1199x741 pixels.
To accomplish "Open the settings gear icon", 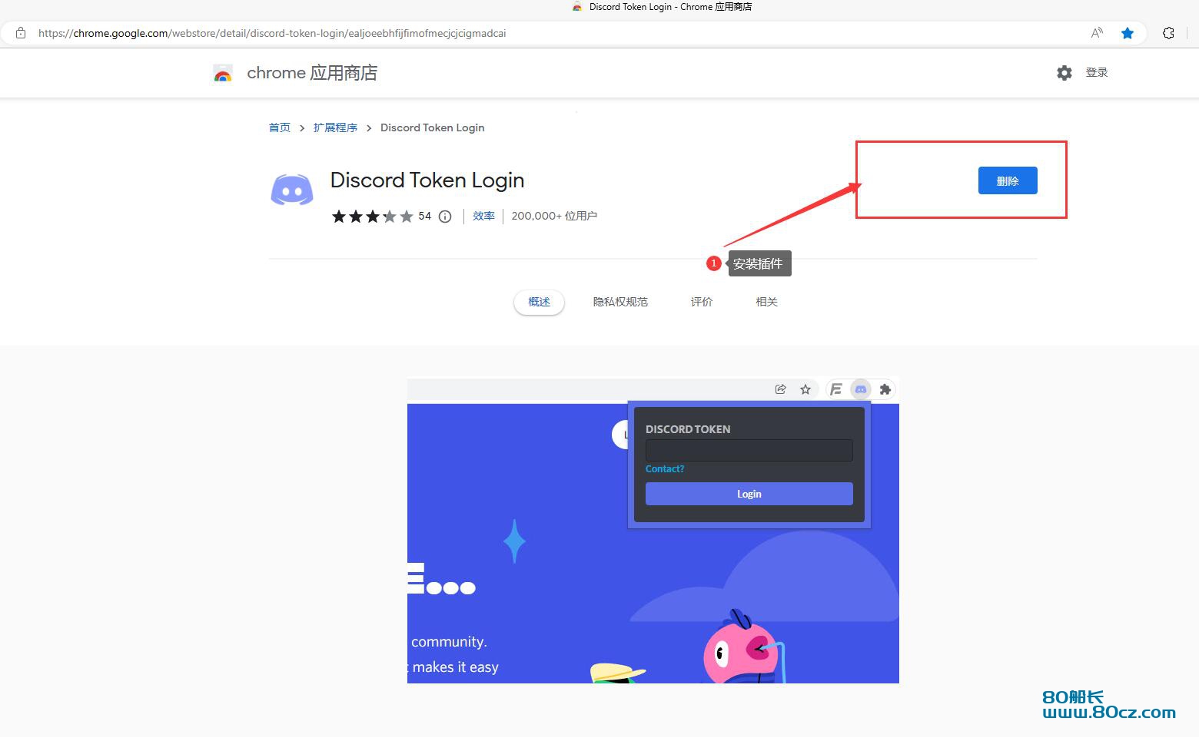I will [x=1064, y=73].
